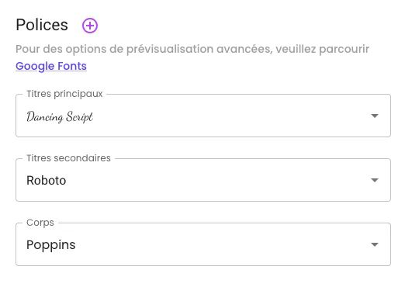Open the Corps font dropdown
This screenshot has width=412, height=287.
point(203,244)
